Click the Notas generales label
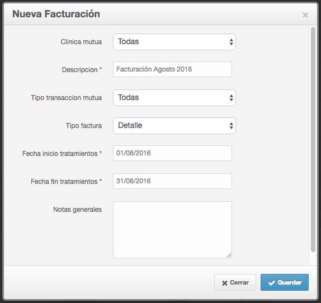This screenshot has width=321, height=303. tap(78, 210)
